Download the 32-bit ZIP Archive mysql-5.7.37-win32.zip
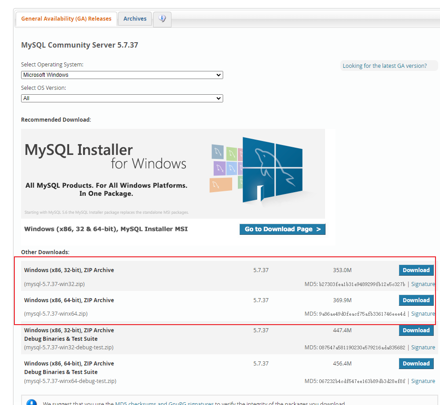Image resolution: width=440 pixels, height=405 pixels. (416, 270)
